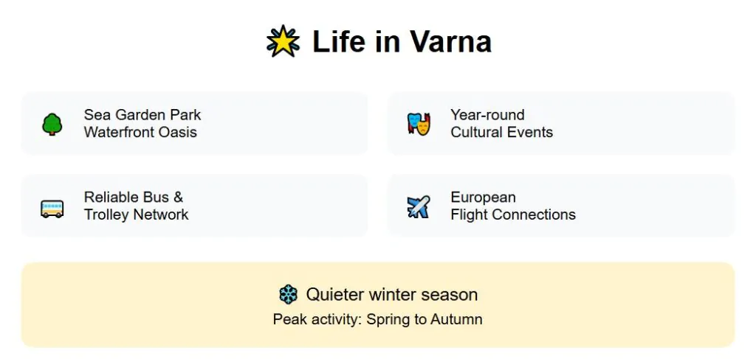The height and width of the screenshot is (359, 756).
Task: Select the "Trolley Network" text line
Action: 137,215
